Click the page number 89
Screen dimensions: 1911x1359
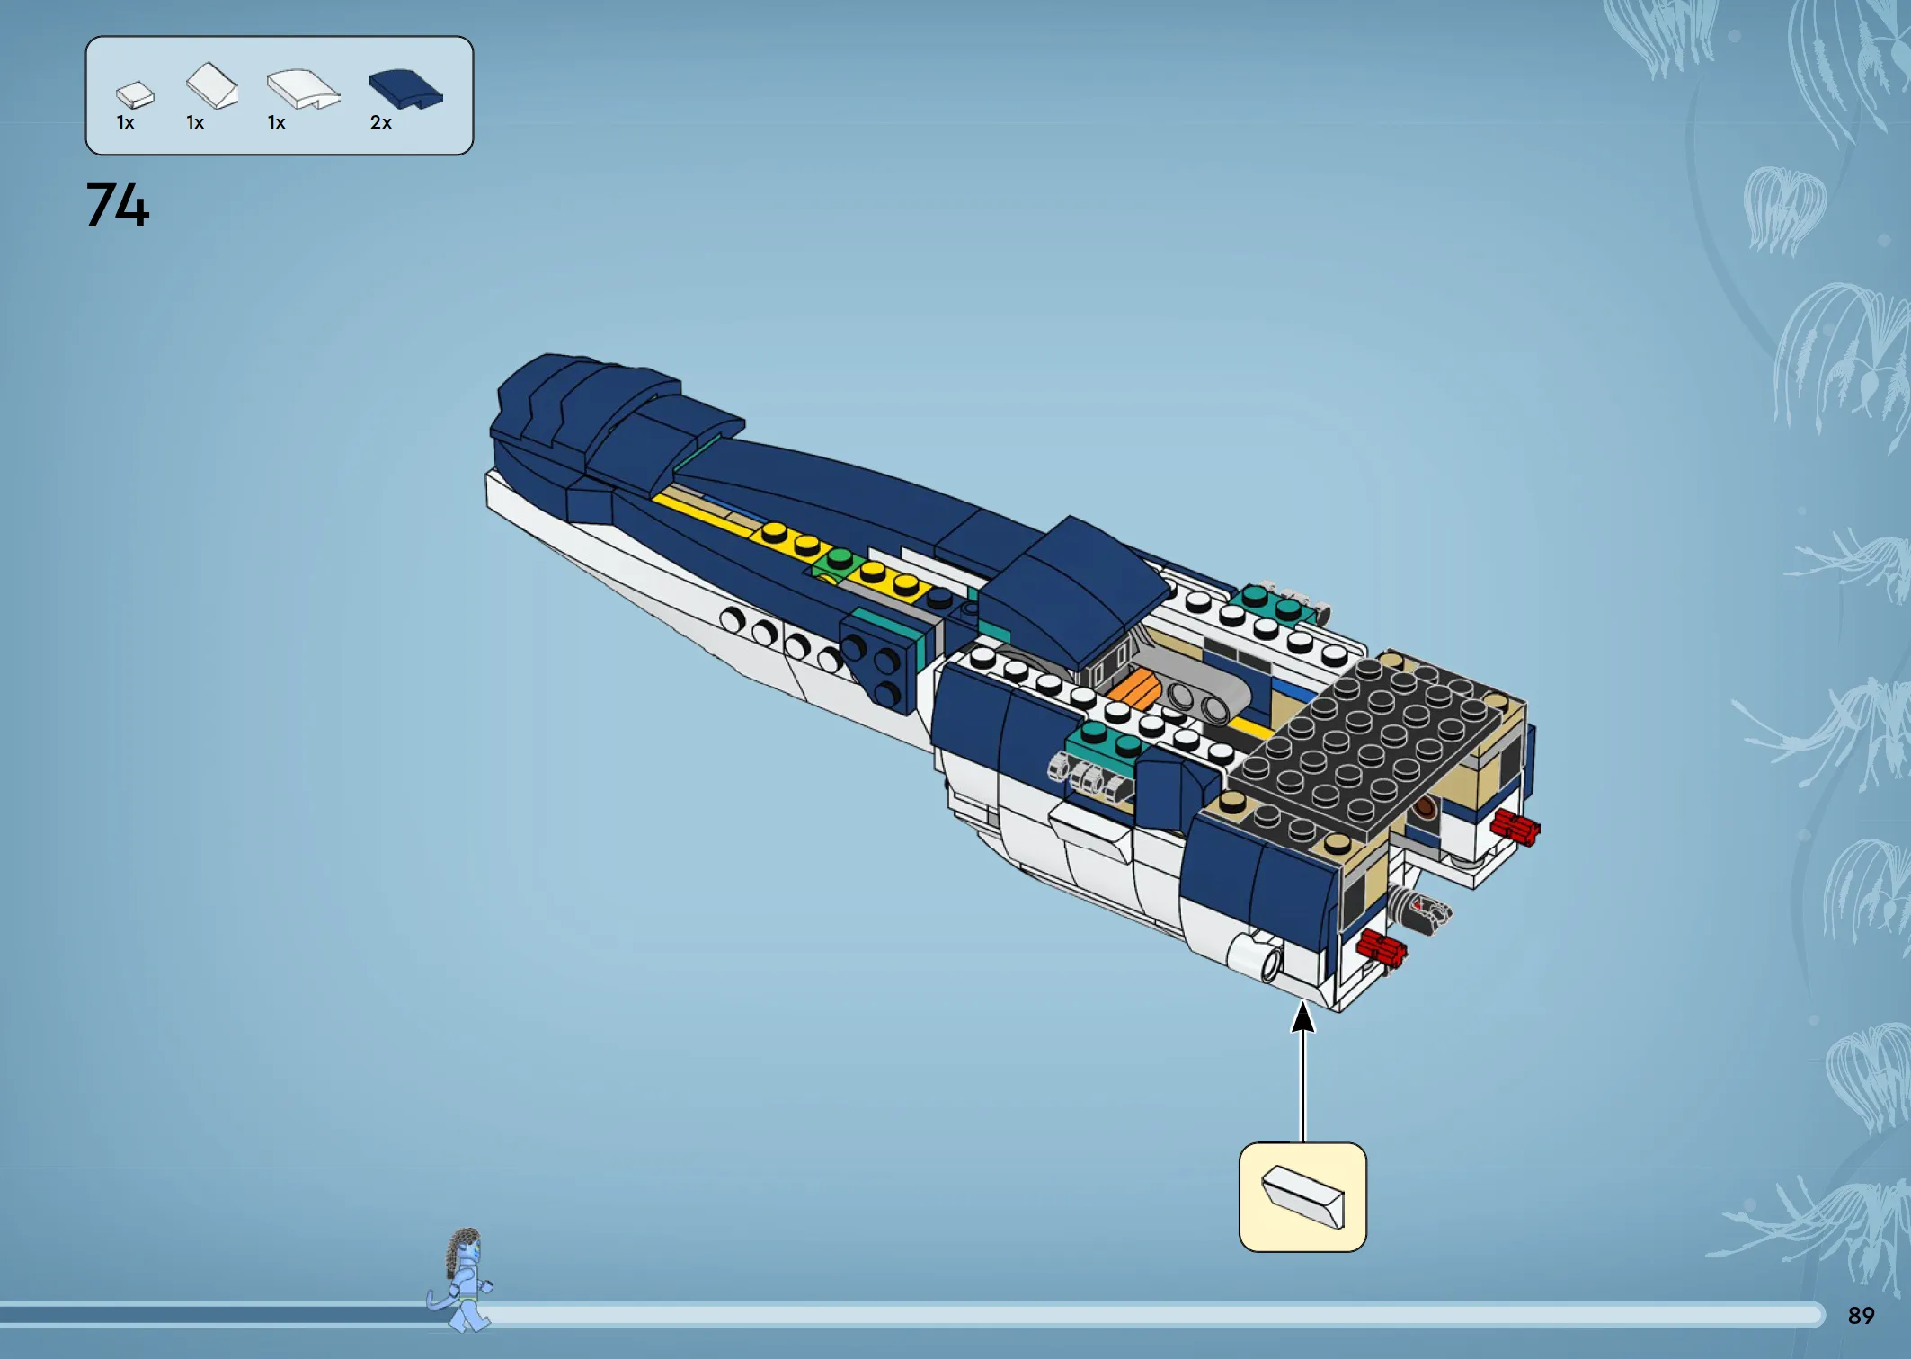pyautogui.click(x=1861, y=1316)
